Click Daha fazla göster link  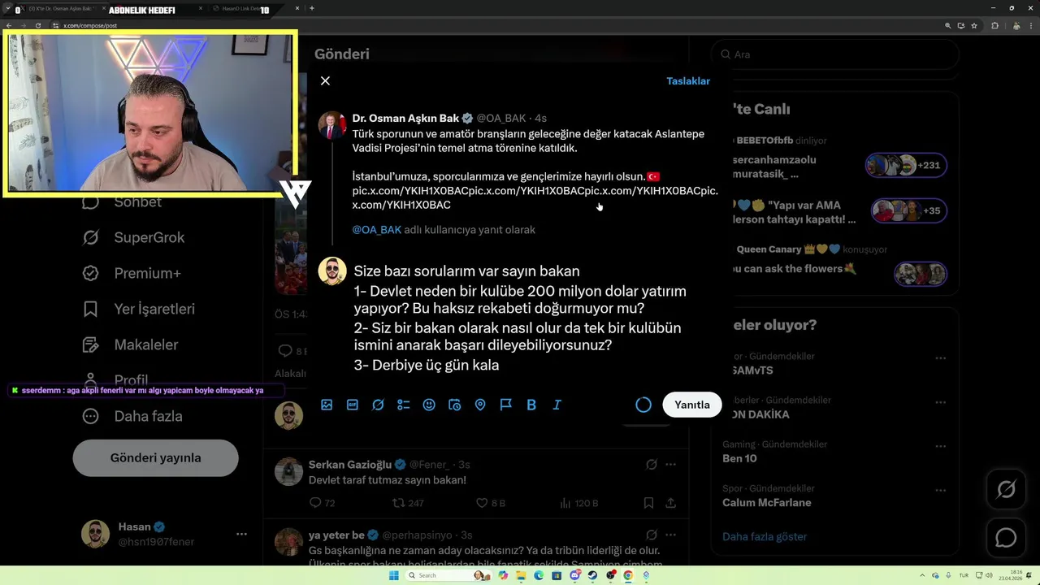[x=765, y=536]
